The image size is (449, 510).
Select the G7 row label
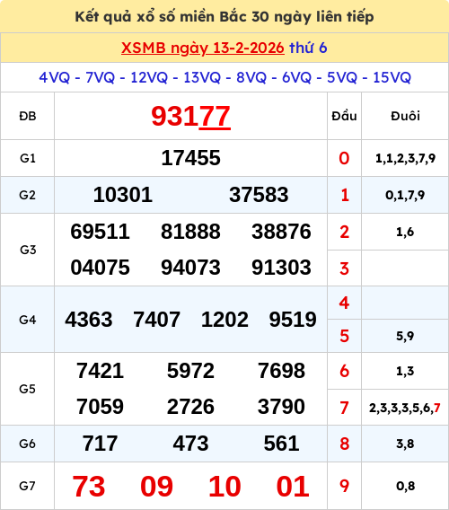coord(28,486)
